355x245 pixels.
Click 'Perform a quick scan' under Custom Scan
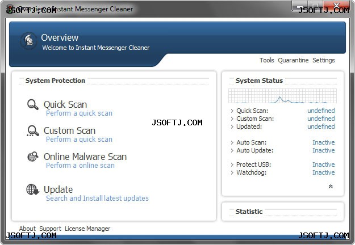tap(79, 140)
